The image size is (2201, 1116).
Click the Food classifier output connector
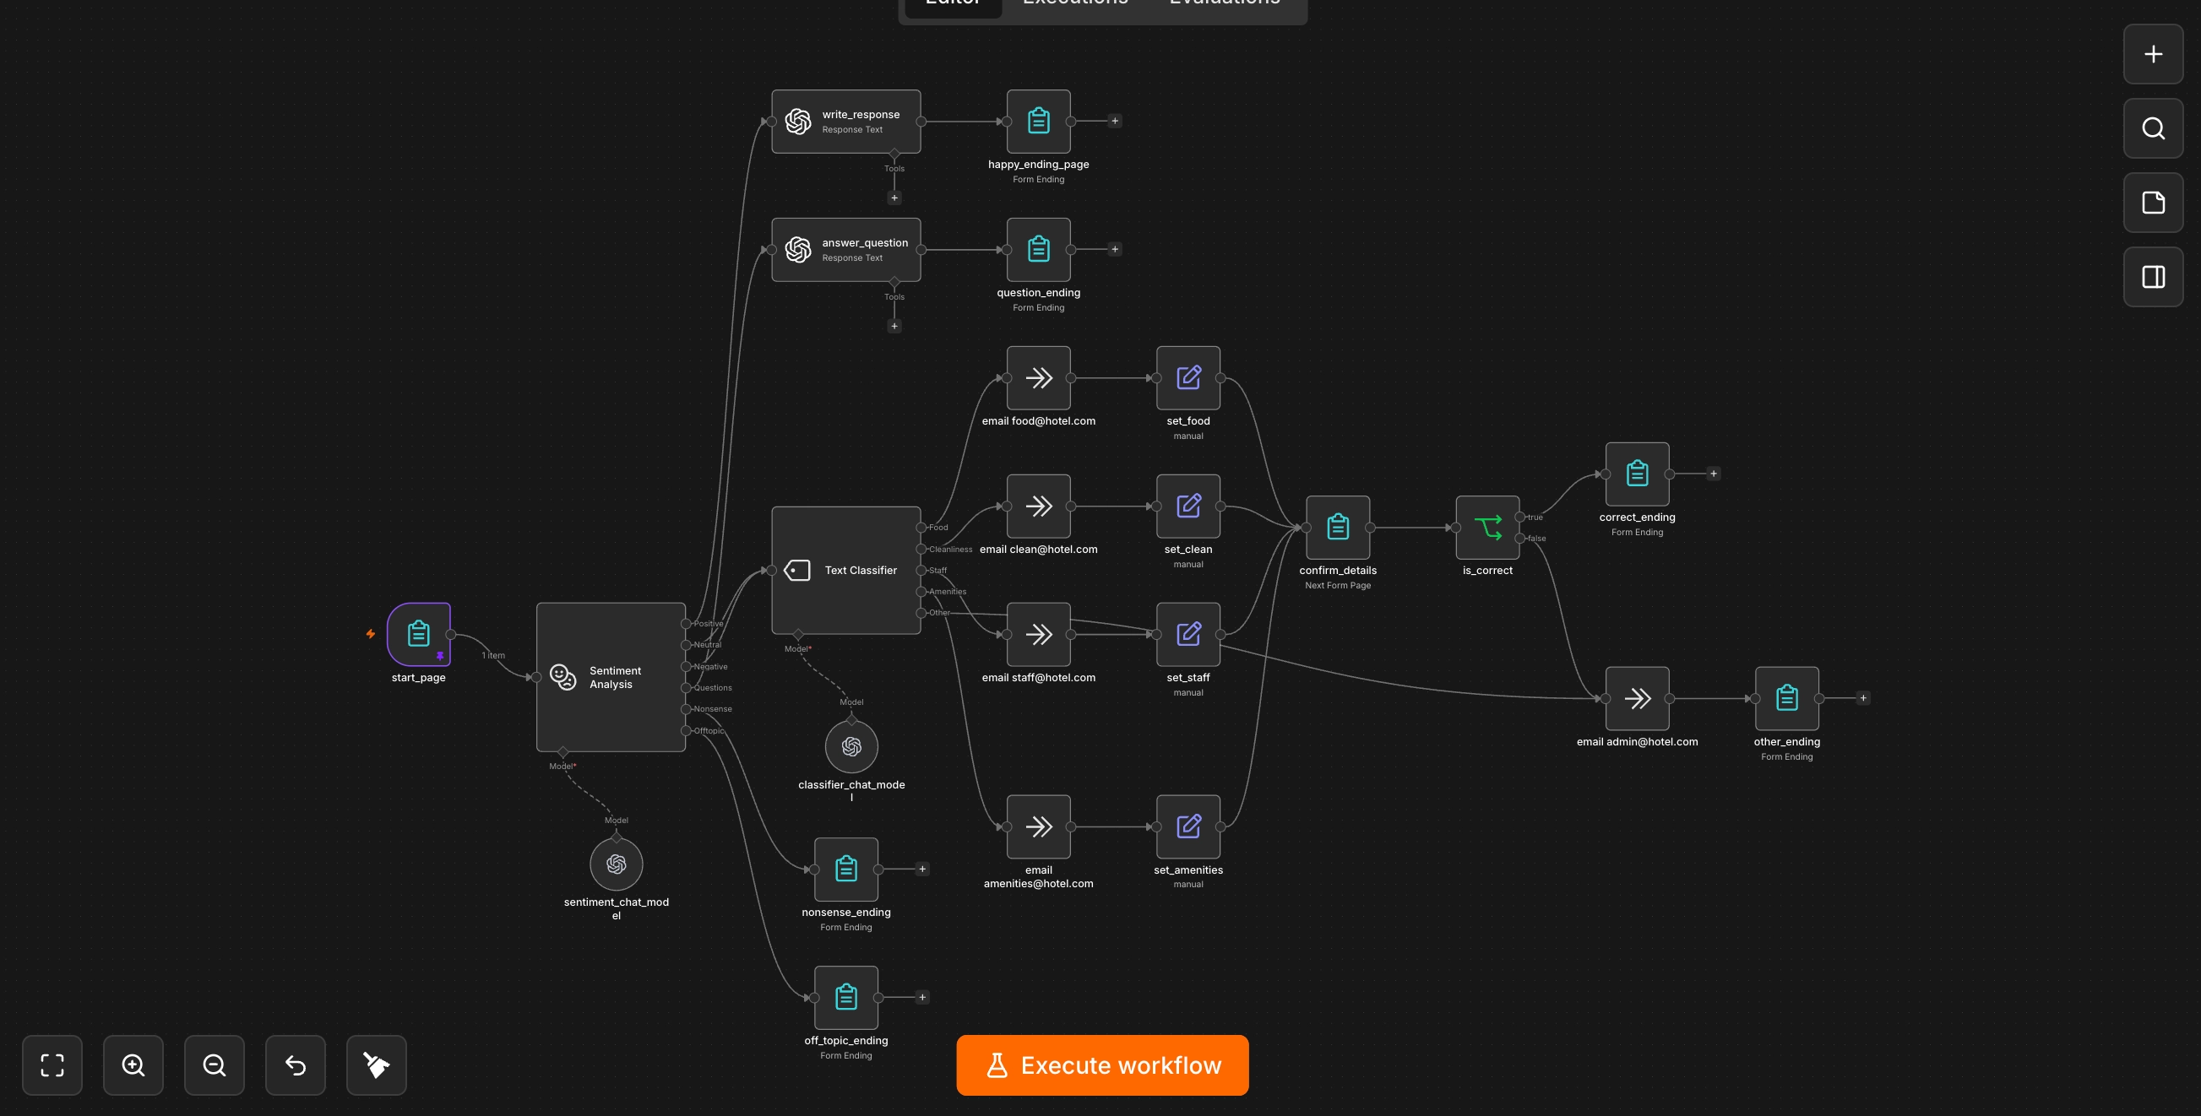(x=921, y=527)
